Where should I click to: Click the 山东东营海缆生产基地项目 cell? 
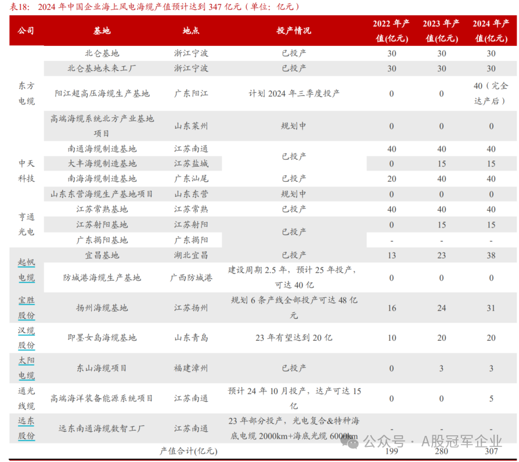(x=102, y=194)
